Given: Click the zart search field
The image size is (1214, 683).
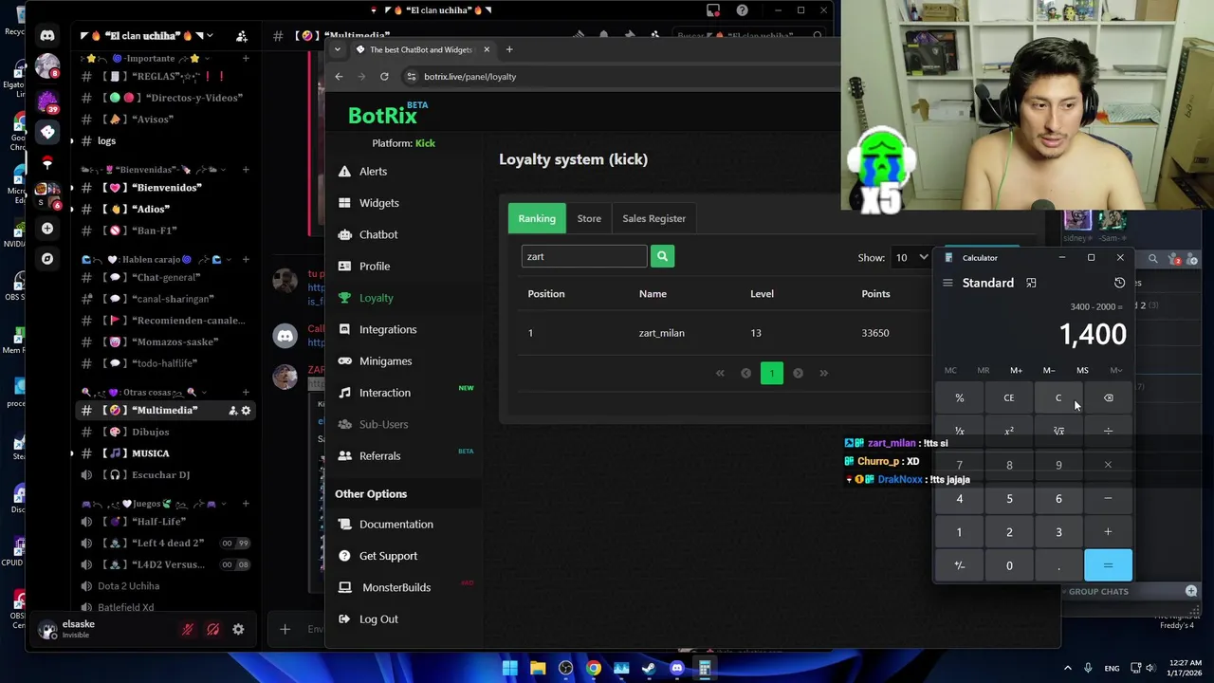Looking at the screenshot, I should coord(583,256).
